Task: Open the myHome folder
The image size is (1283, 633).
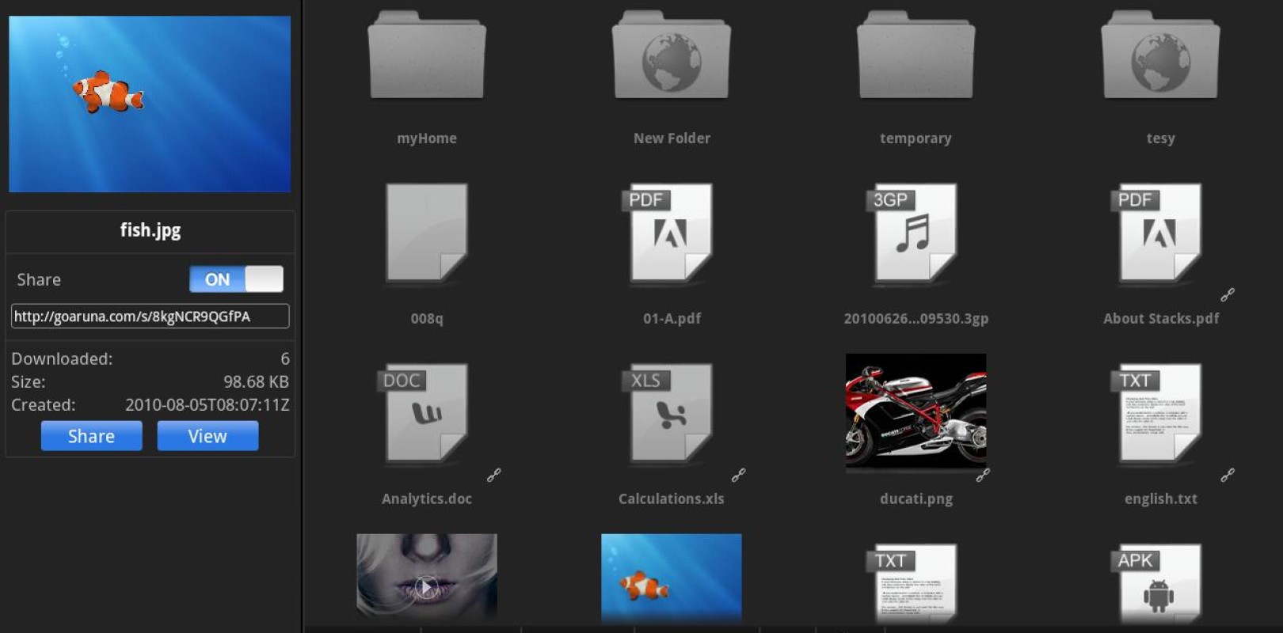Action: click(x=427, y=57)
